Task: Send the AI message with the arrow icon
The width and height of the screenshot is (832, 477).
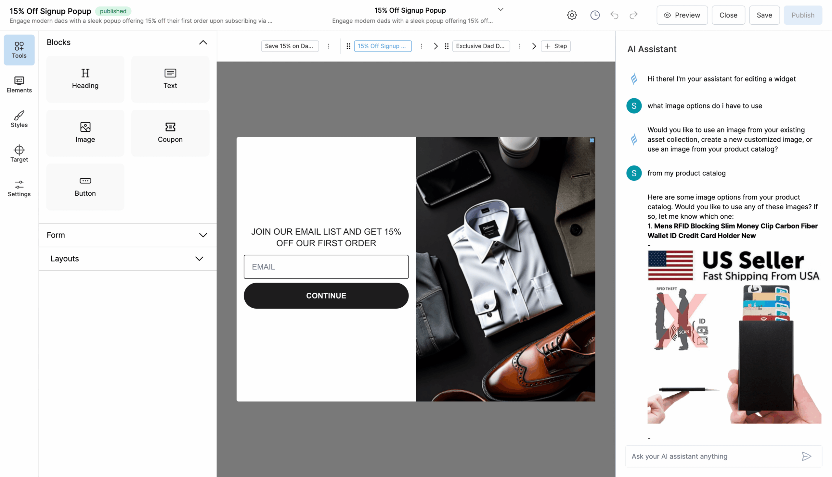Action: click(x=807, y=456)
